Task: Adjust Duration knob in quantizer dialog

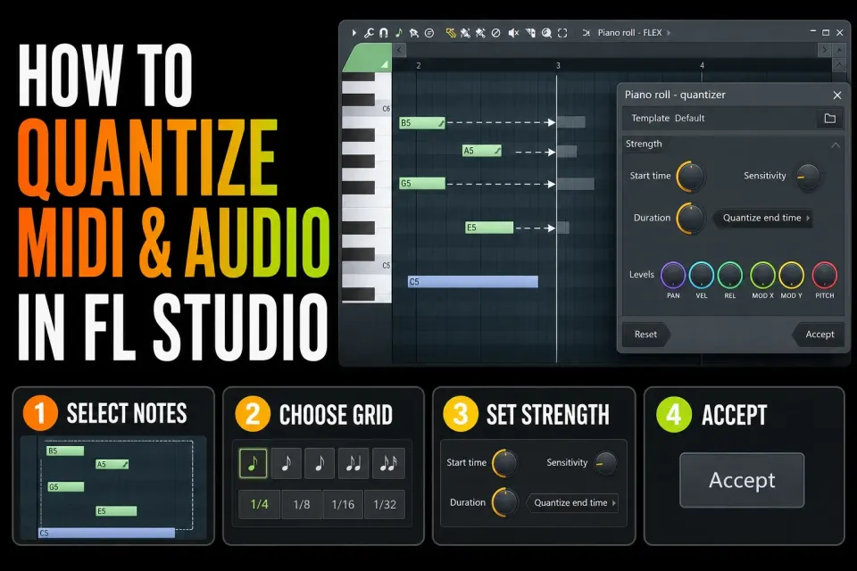Action: coord(690,218)
